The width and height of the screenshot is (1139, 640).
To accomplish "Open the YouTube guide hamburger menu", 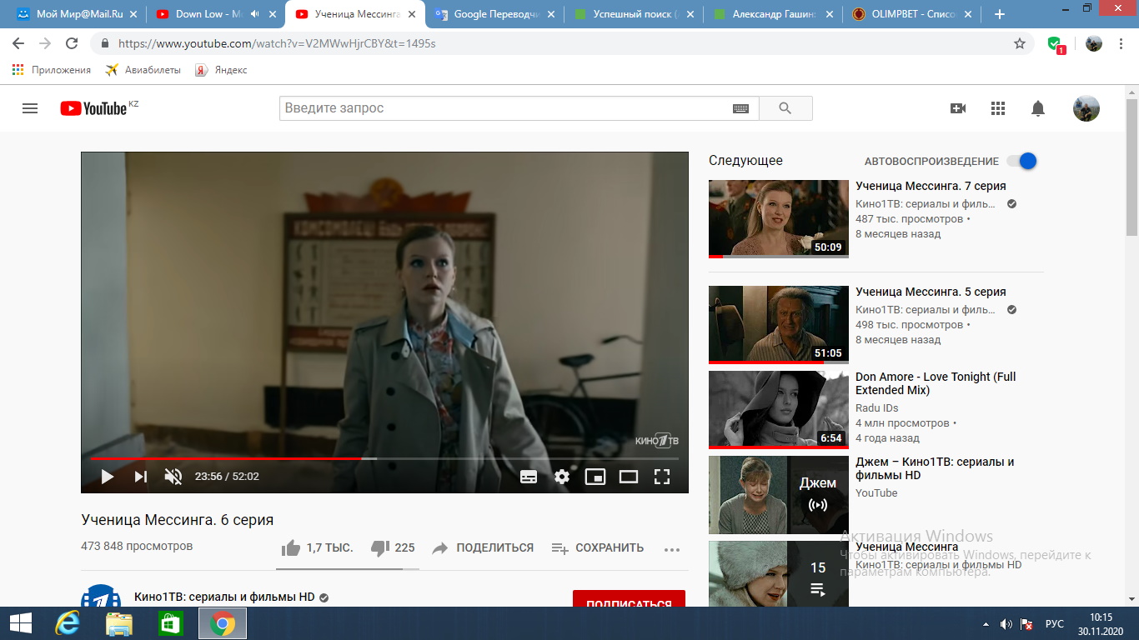I will [30, 108].
